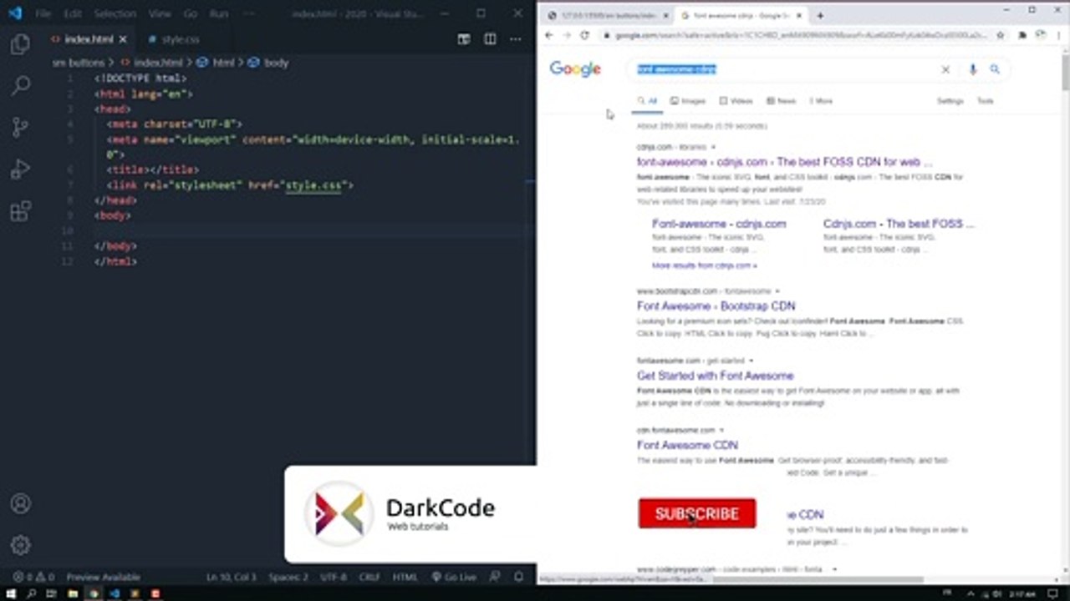Go forward in the Chrome browser
Screen dimensions: 1070x601
pos(566,35)
